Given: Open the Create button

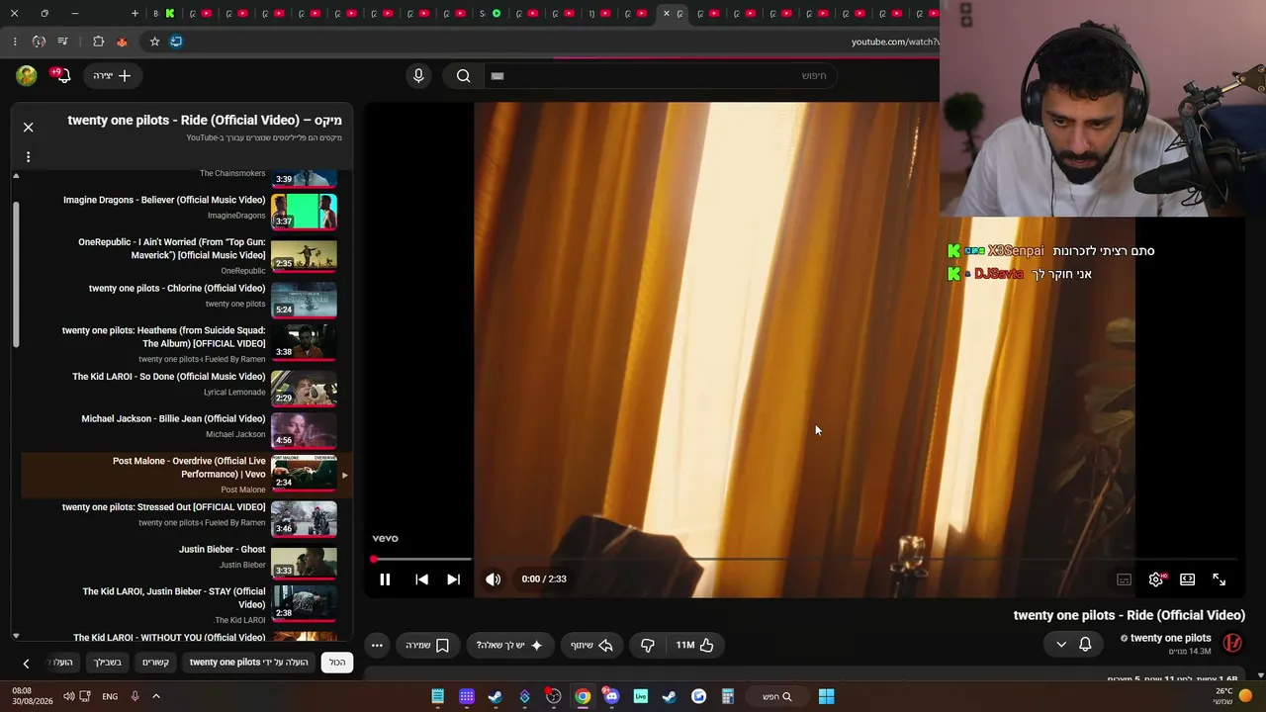Looking at the screenshot, I should coord(112,75).
